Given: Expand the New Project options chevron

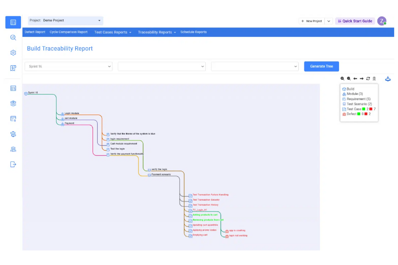Looking at the screenshot, I should [x=329, y=21].
